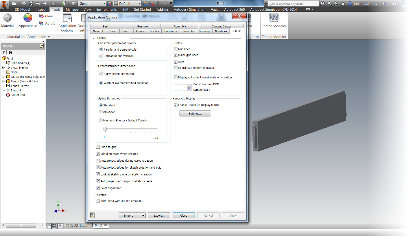Open the Help question mark in title bar
This screenshot has height=236, width=408.
click(394, 4)
